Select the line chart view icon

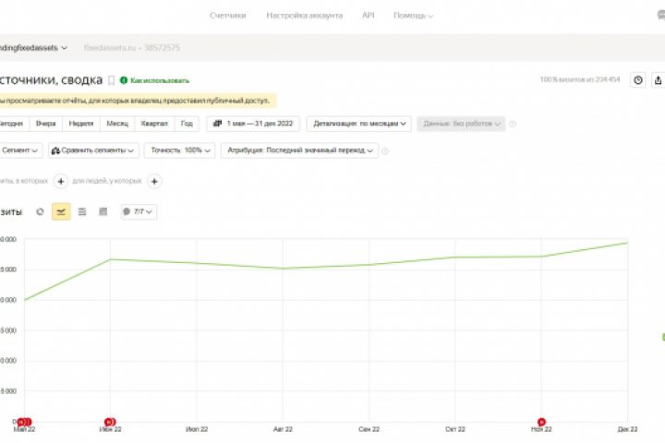pos(61,211)
